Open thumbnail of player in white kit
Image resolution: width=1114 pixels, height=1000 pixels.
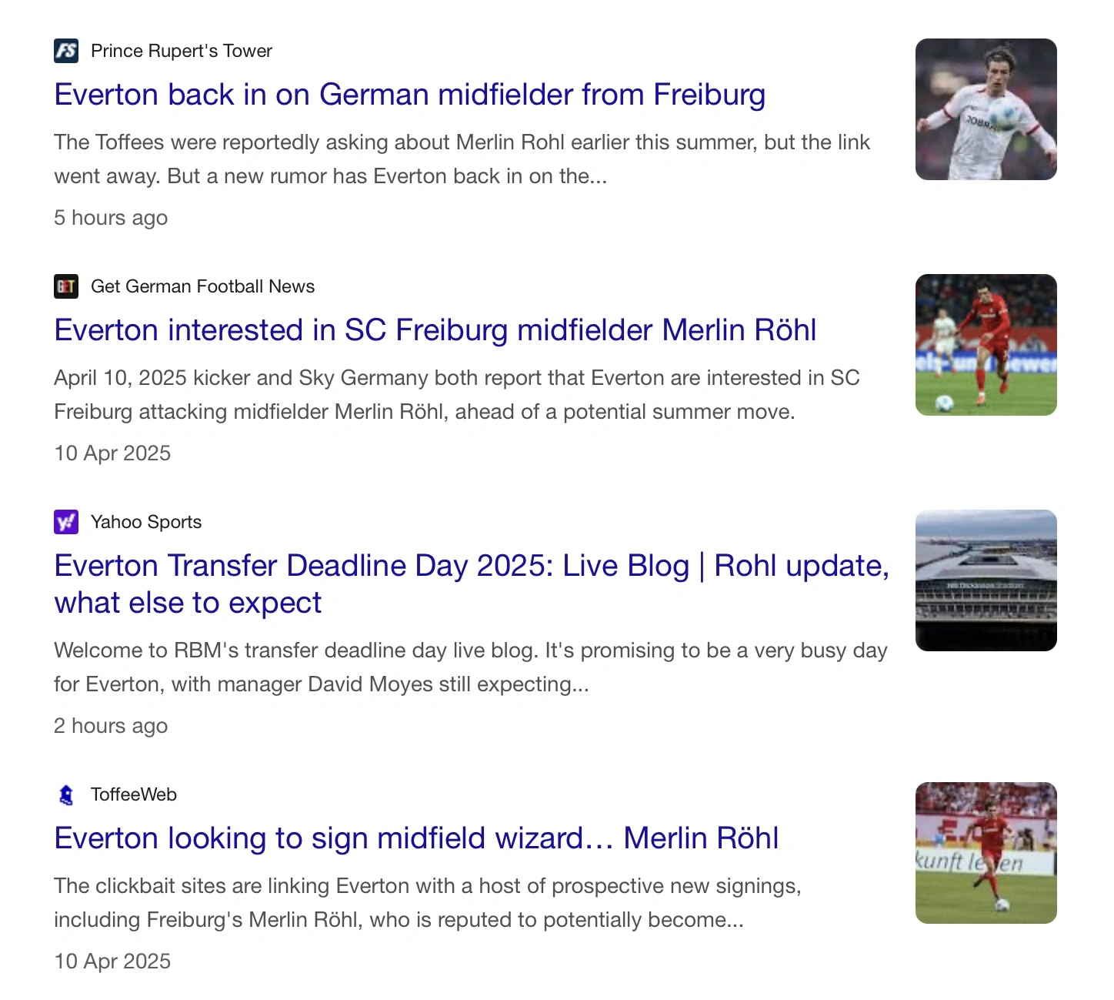[986, 109]
